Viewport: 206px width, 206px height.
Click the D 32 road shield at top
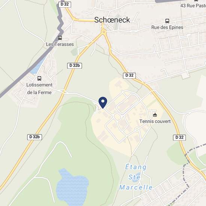(x=65, y=4)
